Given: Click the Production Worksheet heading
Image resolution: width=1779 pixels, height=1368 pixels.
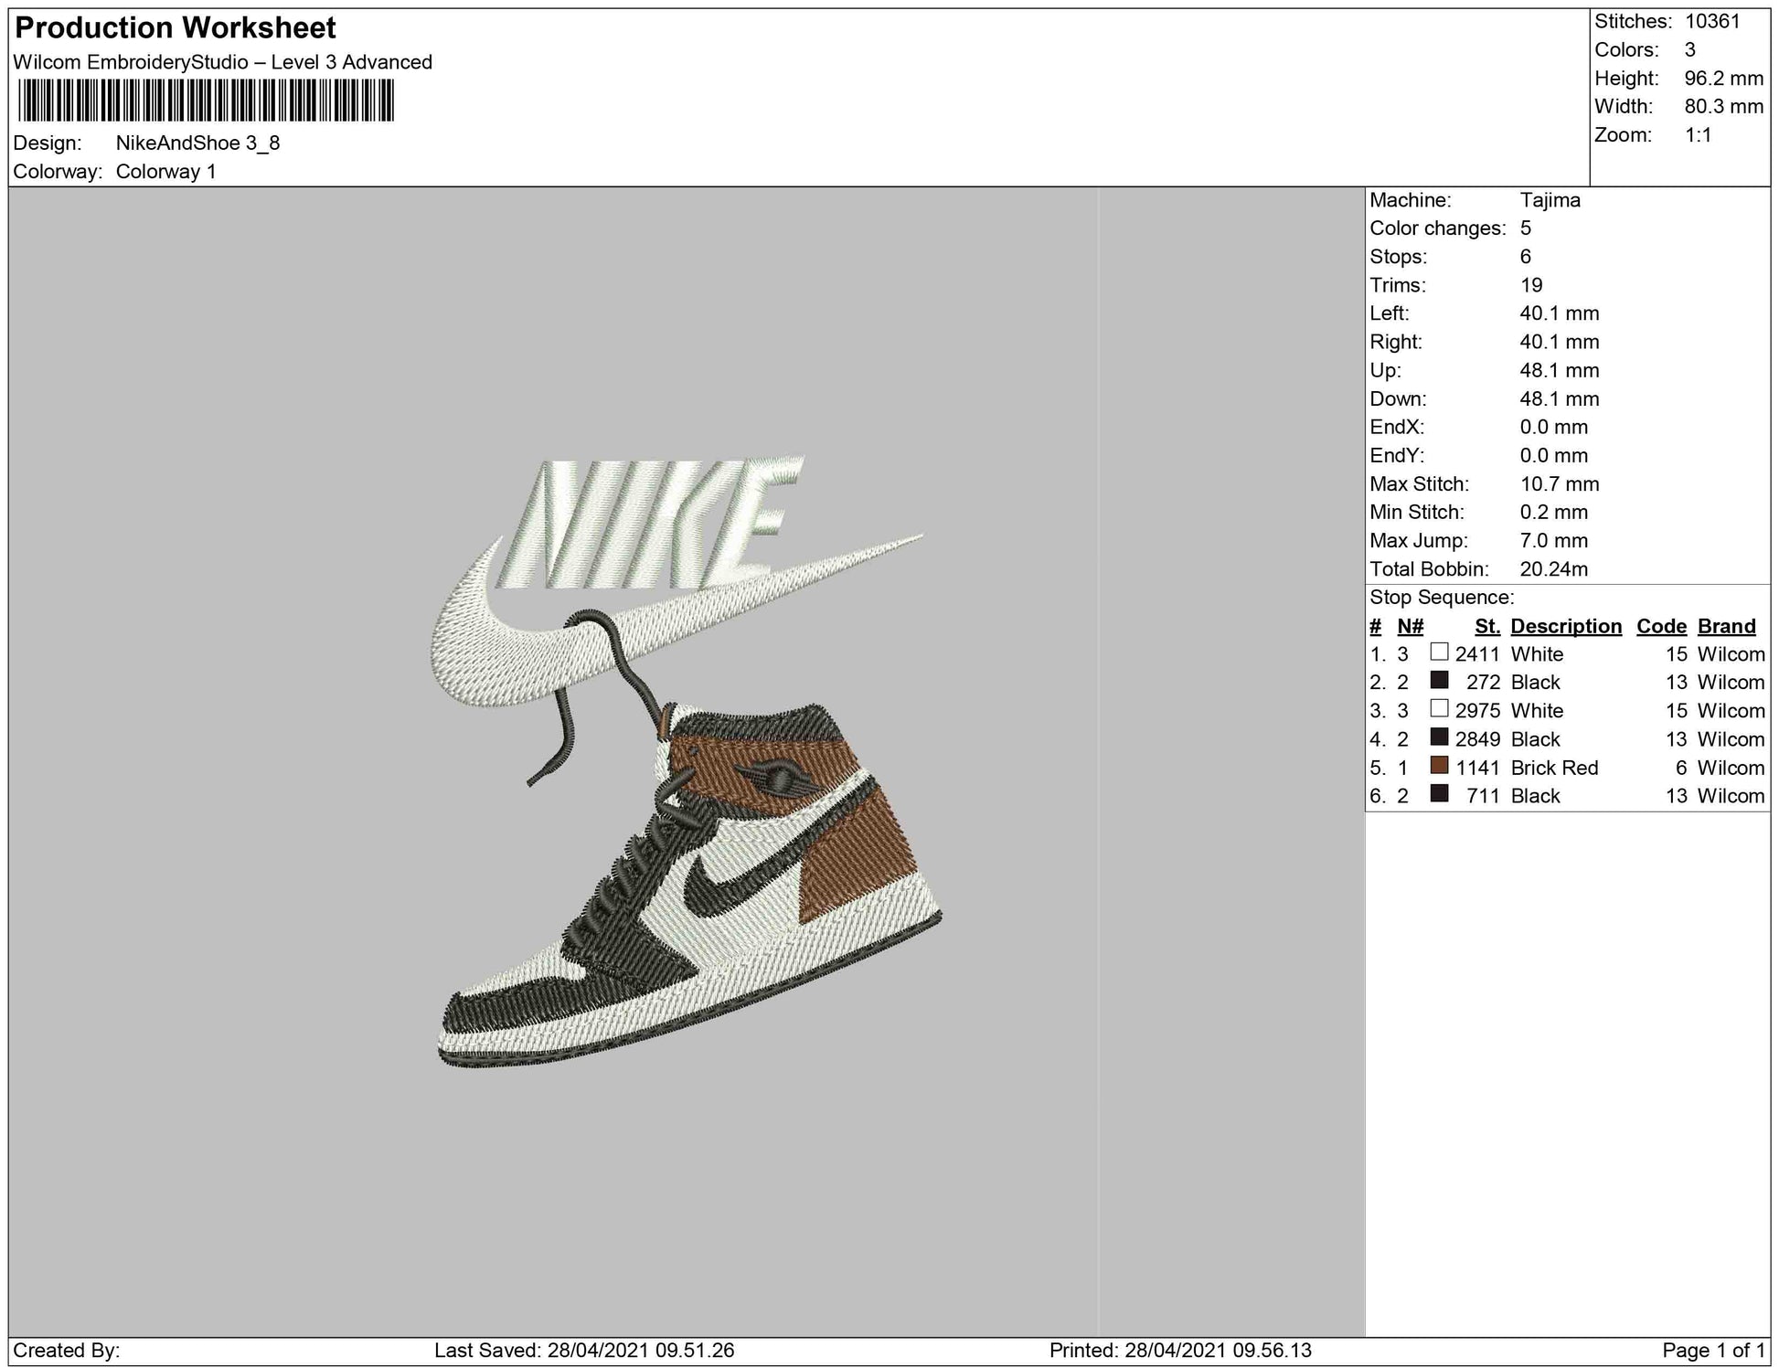Looking at the screenshot, I should click(x=176, y=28).
